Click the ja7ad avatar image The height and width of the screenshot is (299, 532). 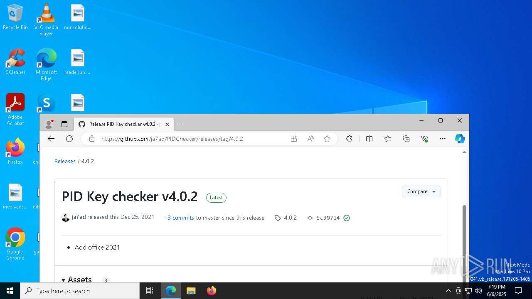coord(66,218)
